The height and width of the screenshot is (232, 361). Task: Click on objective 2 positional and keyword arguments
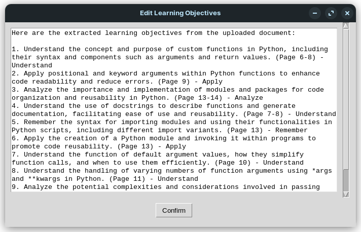click(166, 78)
